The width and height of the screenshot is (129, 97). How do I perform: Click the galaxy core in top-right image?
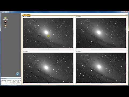(99, 32)
